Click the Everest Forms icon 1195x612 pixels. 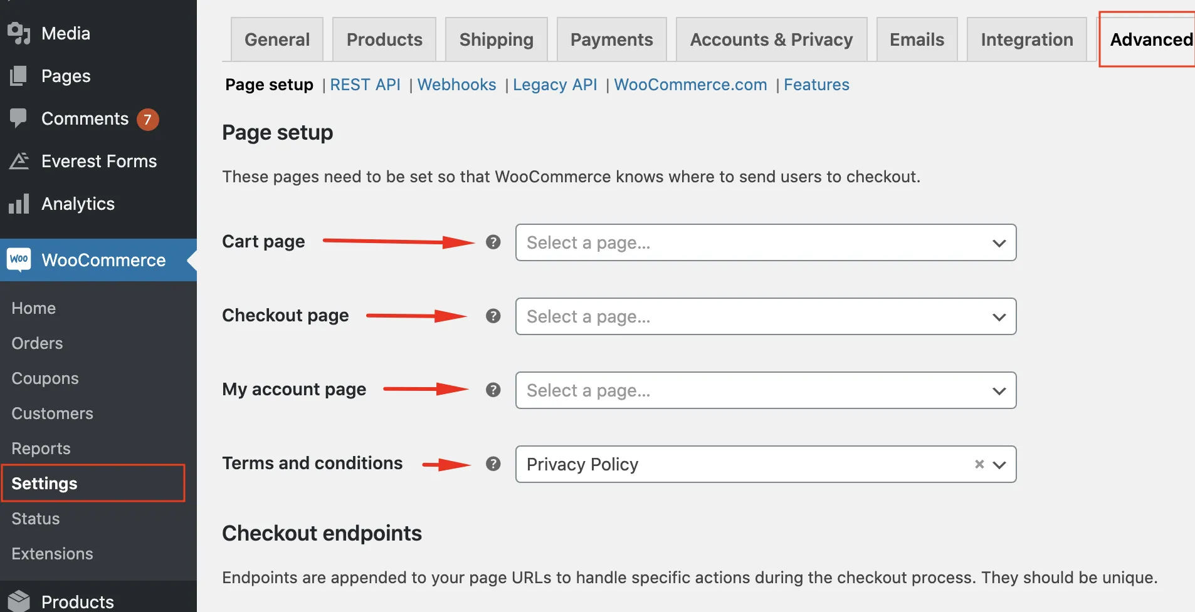pyautogui.click(x=19, y=161)
